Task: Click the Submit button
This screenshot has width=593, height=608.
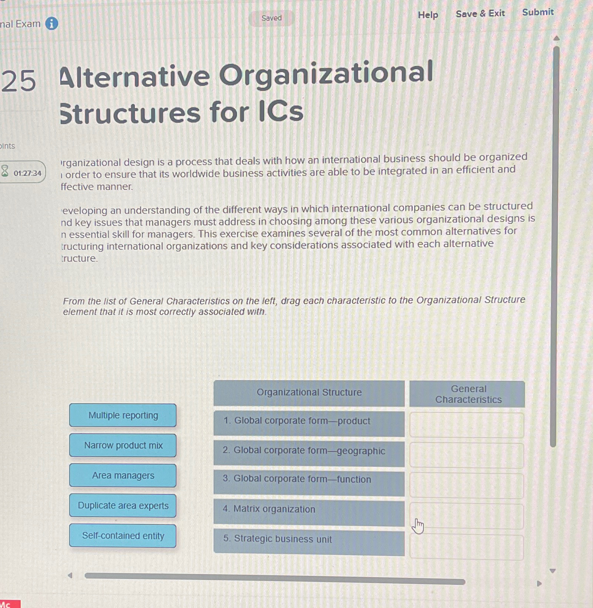Action: (537, 12)
